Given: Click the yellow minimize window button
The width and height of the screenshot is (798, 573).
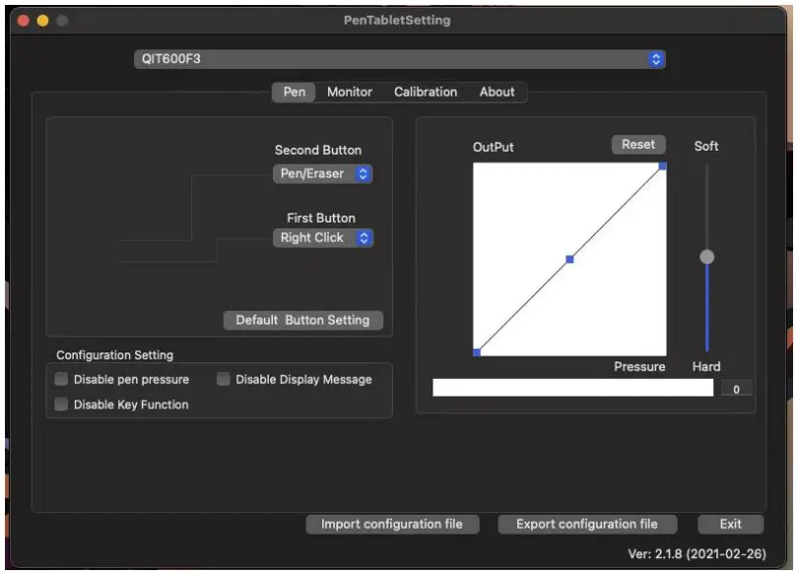Looking at the screenshot, I should 42,21.
